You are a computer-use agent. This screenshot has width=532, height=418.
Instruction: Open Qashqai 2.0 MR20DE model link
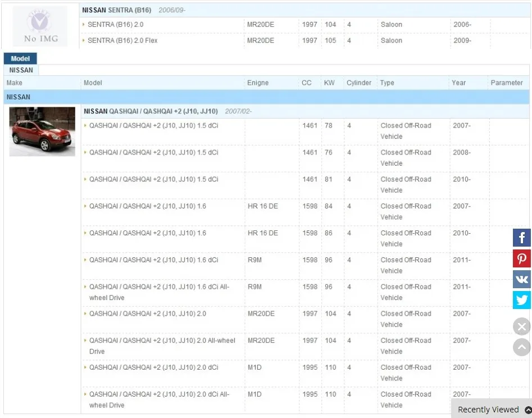click(x=148, y=313)
